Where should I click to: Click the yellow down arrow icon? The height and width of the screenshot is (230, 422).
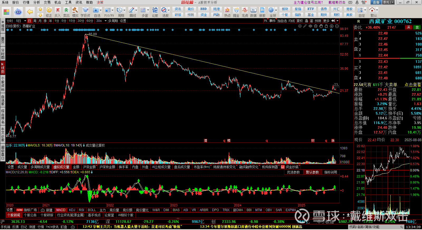(40, 15)
